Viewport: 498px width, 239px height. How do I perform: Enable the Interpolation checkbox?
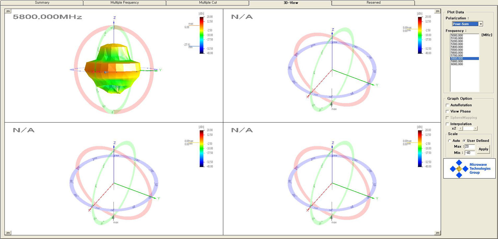point(448,124)
